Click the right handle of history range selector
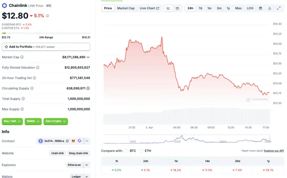Viewport: 287px width, 178px height. click(270, 139)
